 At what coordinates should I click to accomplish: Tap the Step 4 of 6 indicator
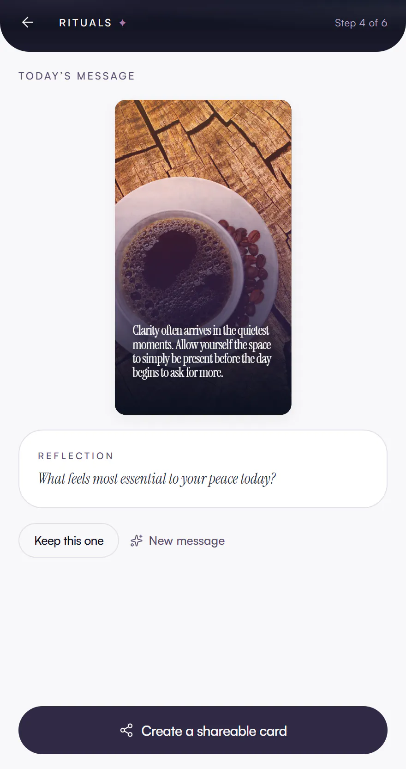(x=361, y=23)
